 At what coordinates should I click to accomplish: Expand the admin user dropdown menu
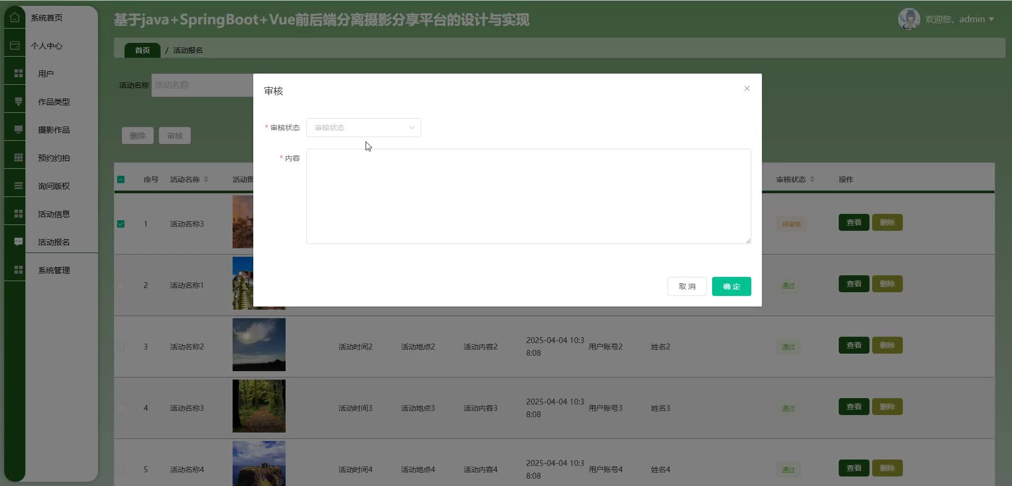[960, 19]
